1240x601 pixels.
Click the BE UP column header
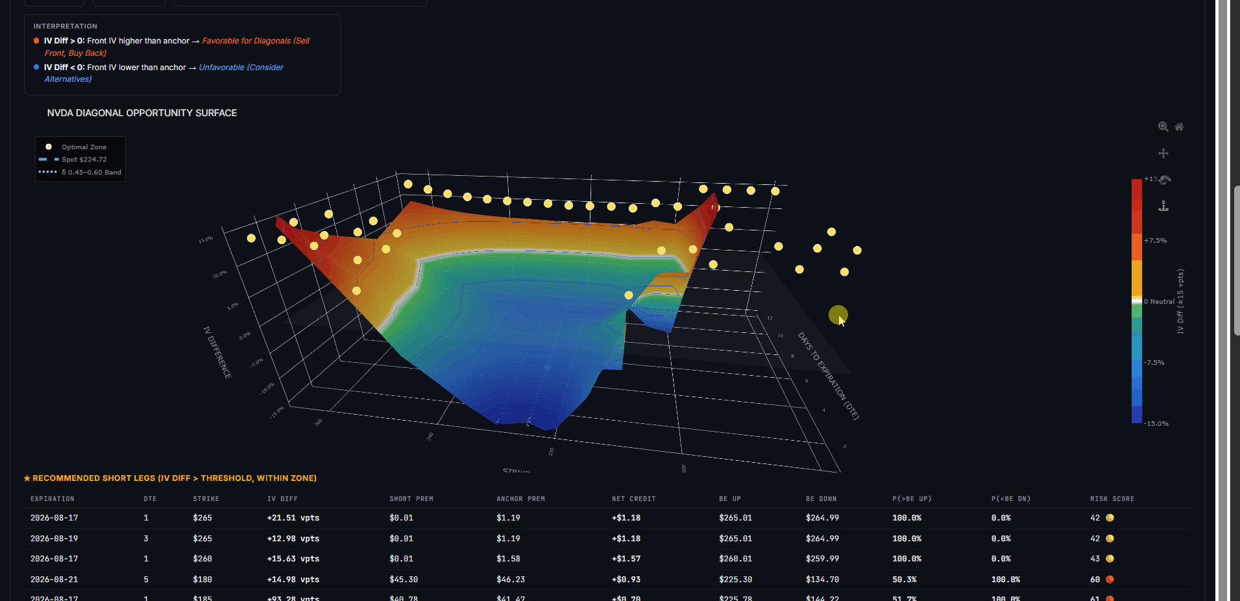pyautogui.click(x=730, y=499)
